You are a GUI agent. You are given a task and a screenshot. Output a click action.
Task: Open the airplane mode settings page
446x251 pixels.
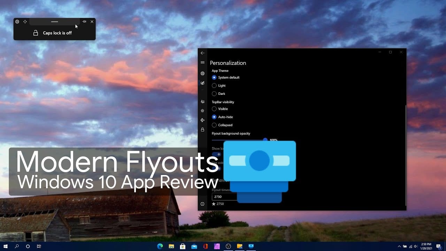coord(202,120)
